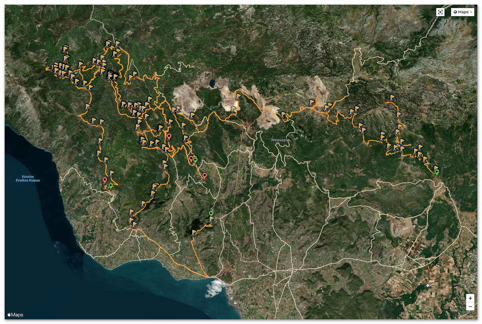Open the Maps map-type dropdown
Screen dimensions: 482x324
[x=463, y=12]
